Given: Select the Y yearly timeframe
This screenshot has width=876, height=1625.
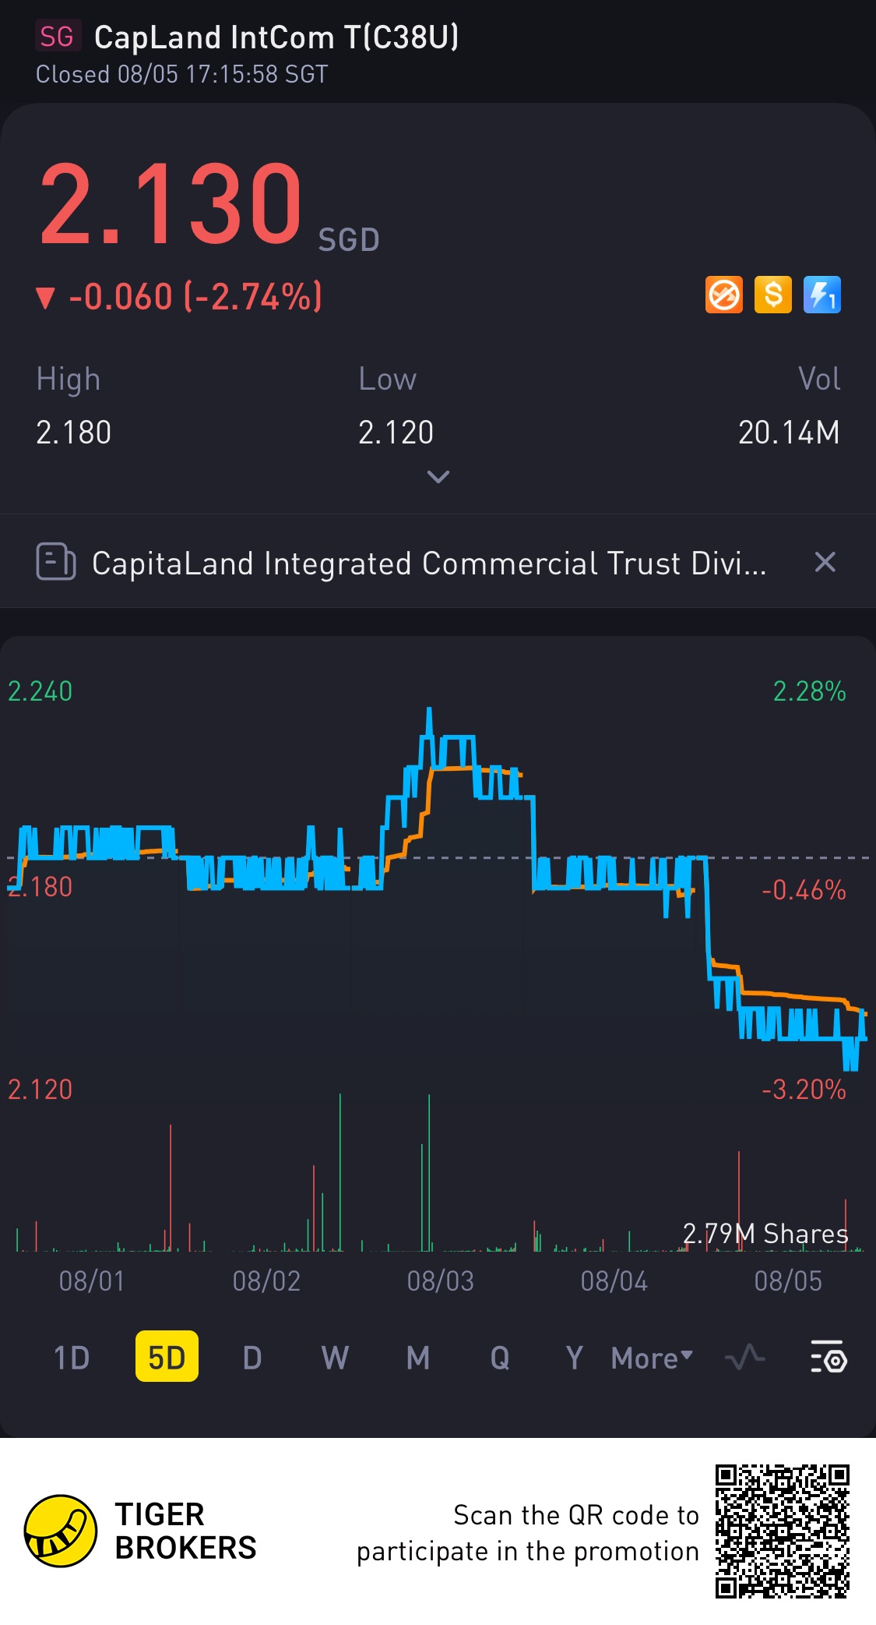Looking at the screenshot, I should [x=574, y=1358].
